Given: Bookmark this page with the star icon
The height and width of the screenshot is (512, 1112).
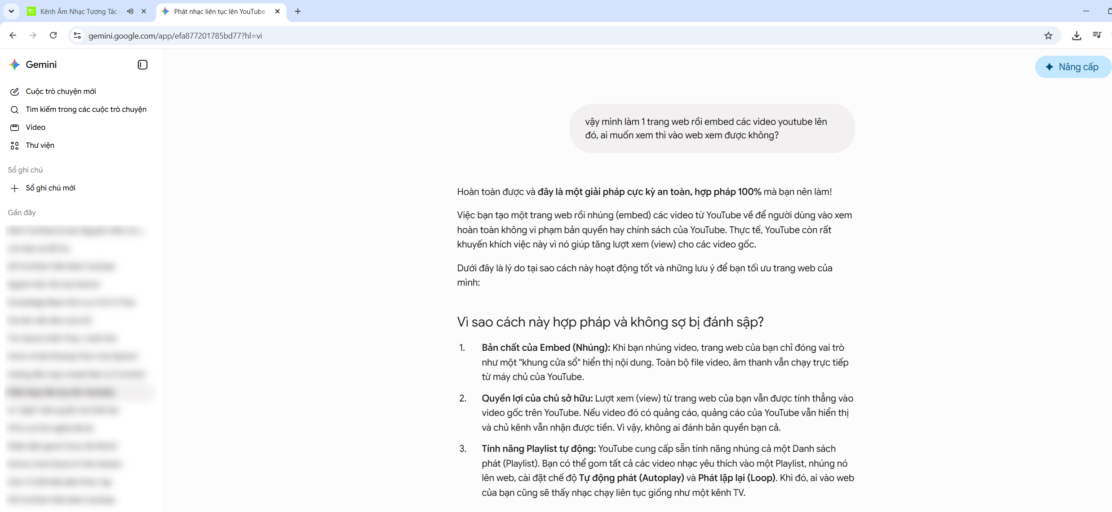Looking at the screenshot, I should 1048,35.
